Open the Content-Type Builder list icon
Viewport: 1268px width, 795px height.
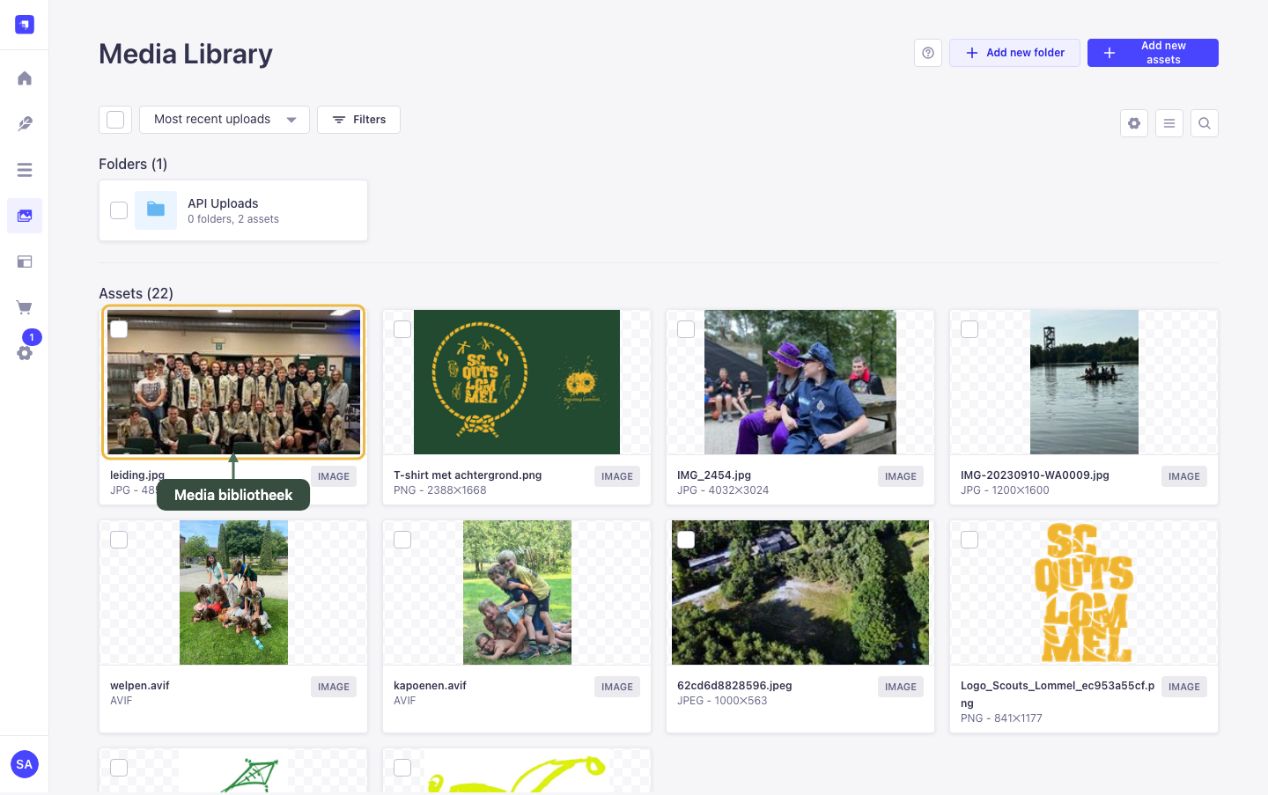pyautogui.click(x=25, y=170)
